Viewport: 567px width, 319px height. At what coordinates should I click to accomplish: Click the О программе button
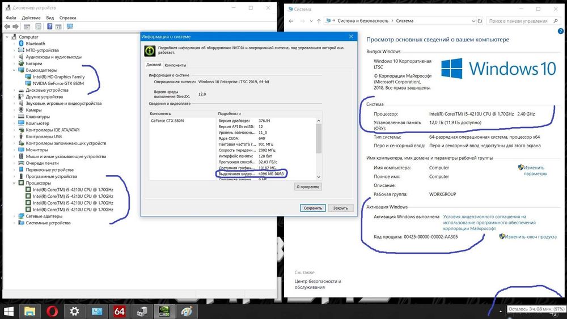pyautogui.click(x=308, y=187)
